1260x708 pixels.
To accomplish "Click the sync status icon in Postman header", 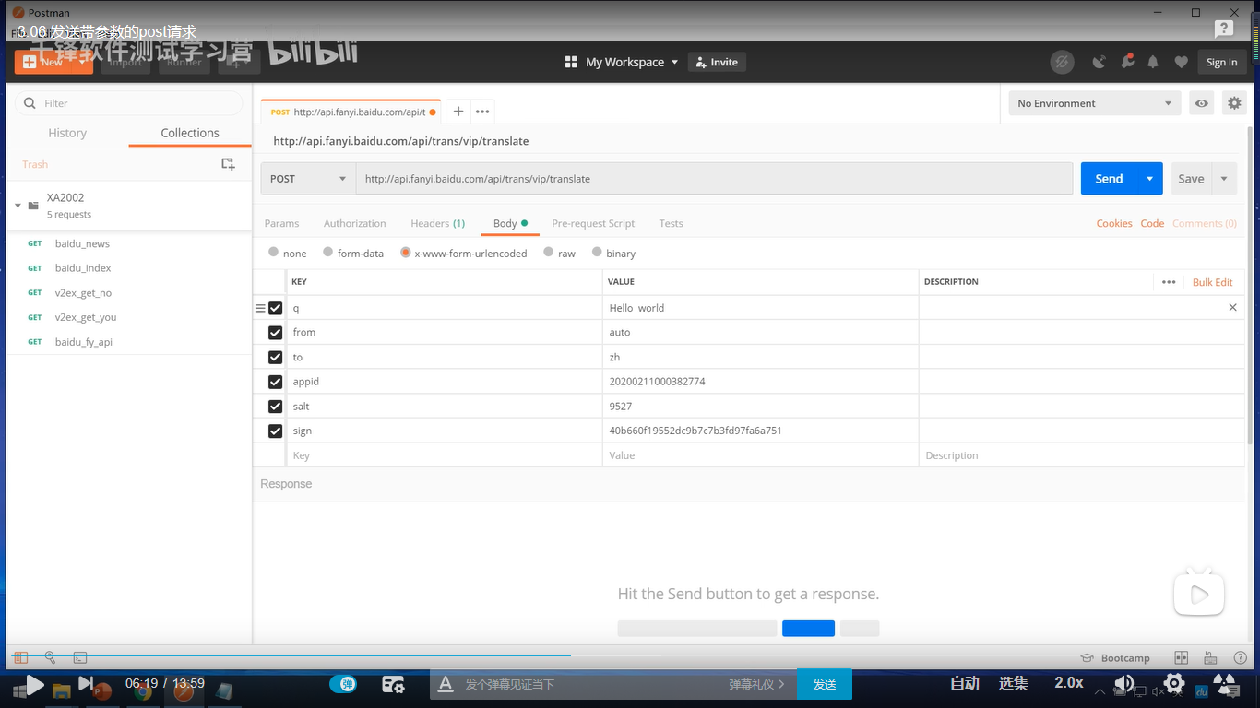I will pyautogui.click(x=1062, y=62).
